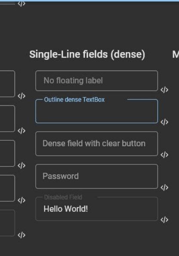Open code view beside No floating label field
The height and width of the screenshot is (256, 179).
[164, 90]
